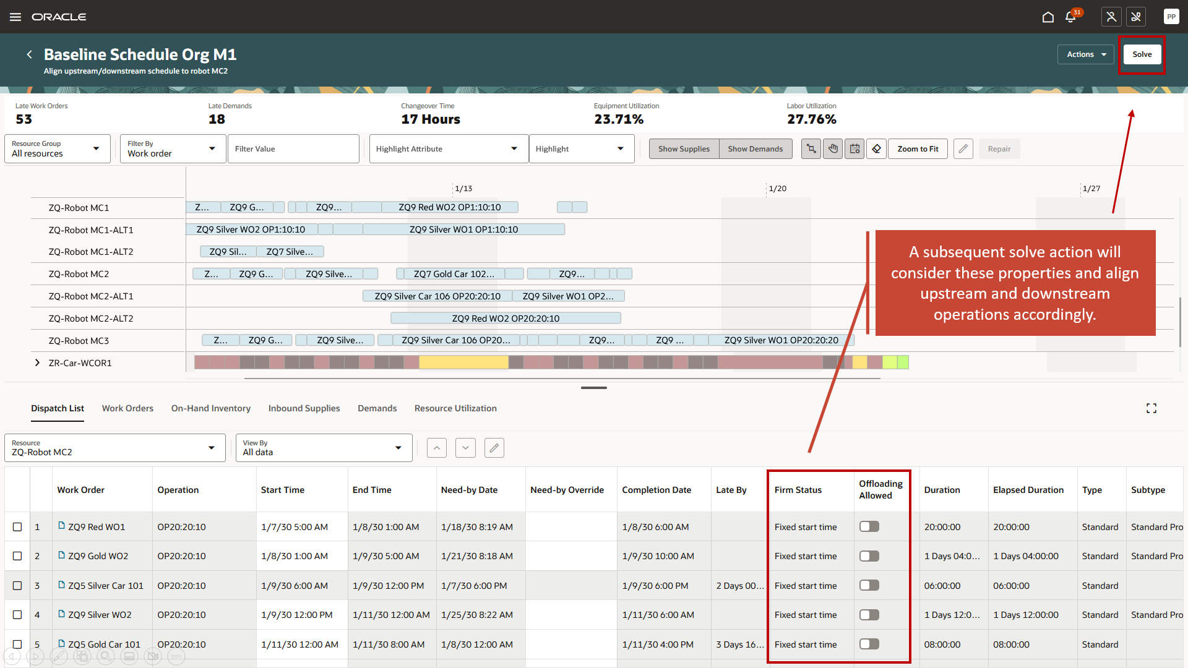Select the area zoom selection tool
Viewport: 1188px width, 668px height.
click(811, 149)
